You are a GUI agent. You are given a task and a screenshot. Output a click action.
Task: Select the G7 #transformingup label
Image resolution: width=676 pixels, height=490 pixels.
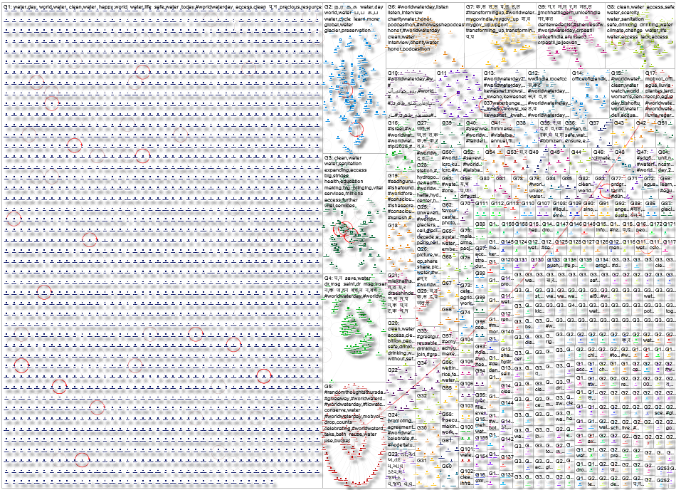(x=500, y=22)
